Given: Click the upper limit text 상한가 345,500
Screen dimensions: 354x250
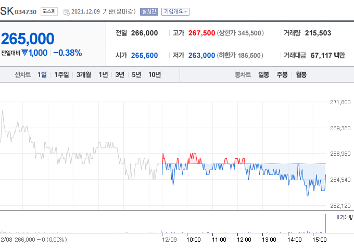Looking at the screenshot, I should (x=240, y=33).
